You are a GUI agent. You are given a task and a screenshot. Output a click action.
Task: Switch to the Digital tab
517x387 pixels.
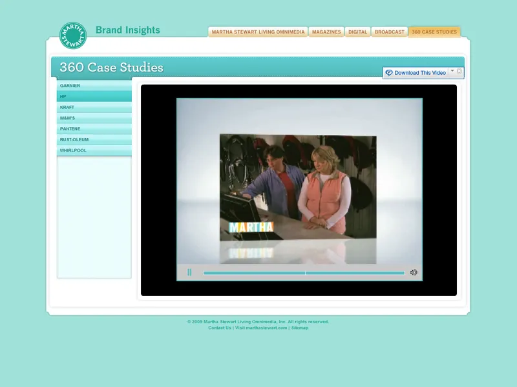(x=358, y=32)
